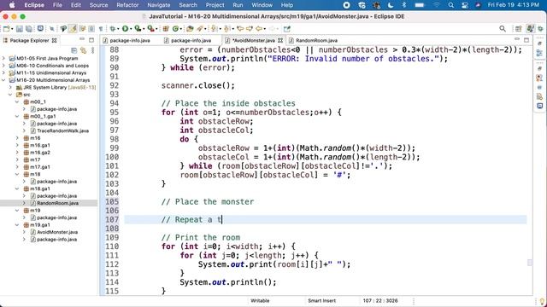Screen dimensions: 547x307
Task: Collapse the src folder
Action: [x=10, y=95]
